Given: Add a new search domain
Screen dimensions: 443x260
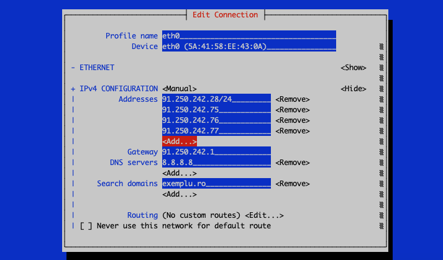Looking at the screenshot, I should 180,194.
